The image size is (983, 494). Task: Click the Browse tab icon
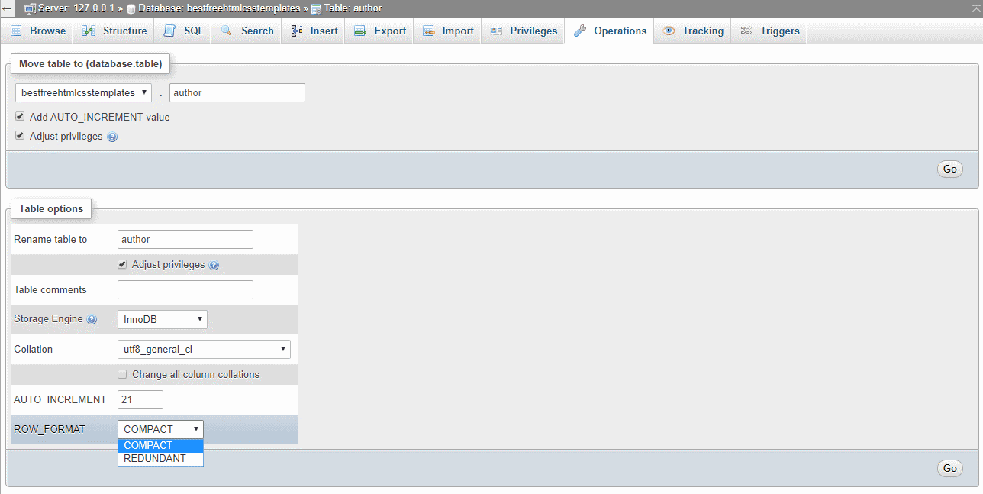click(16, 31)
